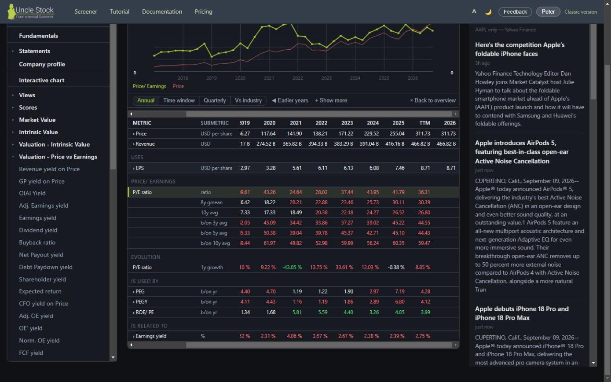
Task: Select the Annual tab
Action: (146, 100)
